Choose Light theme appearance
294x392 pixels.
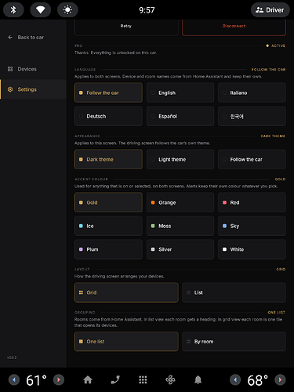pyautogui.click(x=180, y=159)
